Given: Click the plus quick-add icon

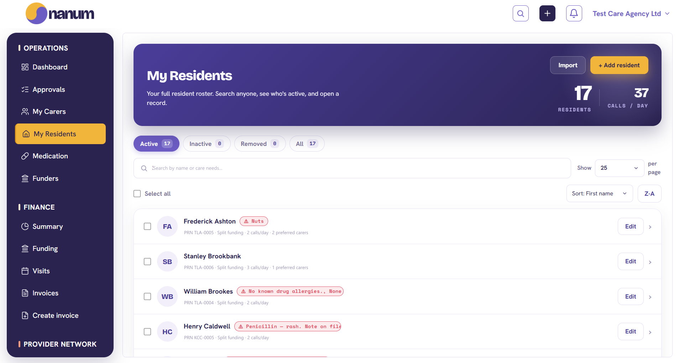Looking at the screenshot, I should click(547, 14).
